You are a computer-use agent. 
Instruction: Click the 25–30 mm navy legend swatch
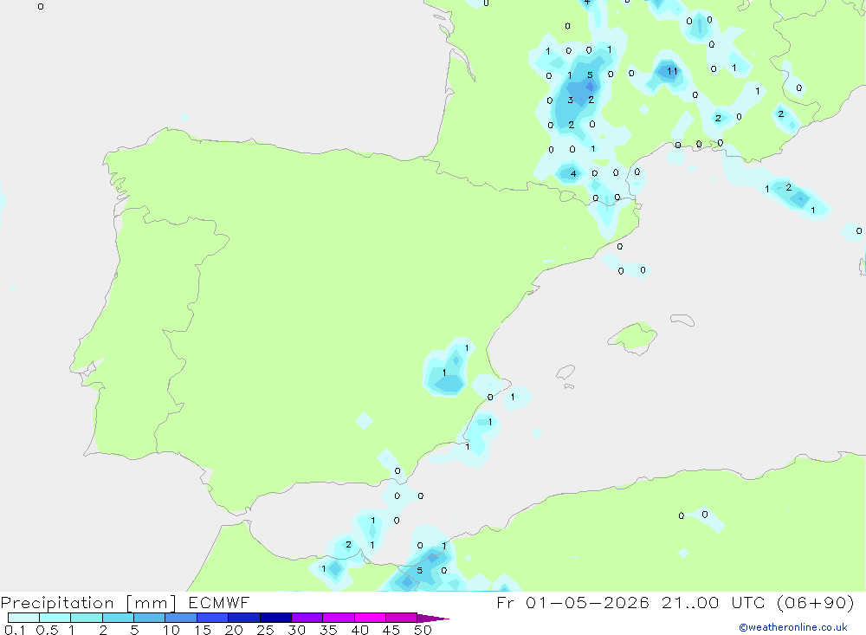tap(275, 618)
